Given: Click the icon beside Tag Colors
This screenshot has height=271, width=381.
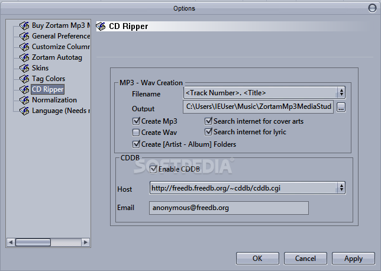Looking at the screenshot, I should [x=24, y=79].
